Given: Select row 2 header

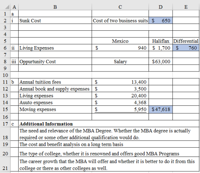Looking at the screenshot, I should 5,20.
